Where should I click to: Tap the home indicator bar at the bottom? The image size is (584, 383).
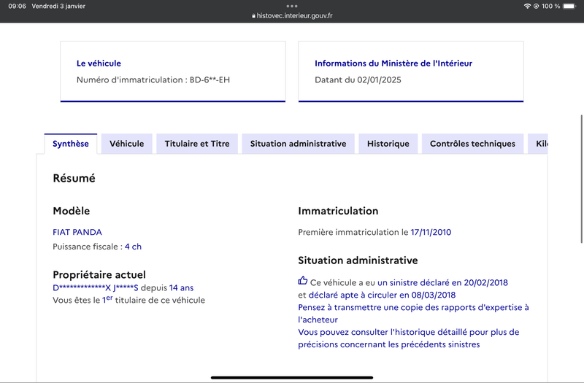292,377
